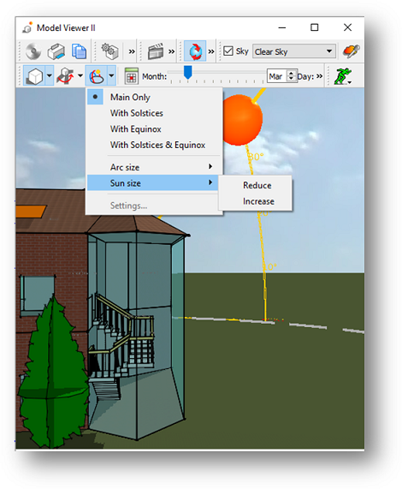402x489 pixels.
Task: Click the copy to clipboard icon
Action: click(x=79, y=51)
